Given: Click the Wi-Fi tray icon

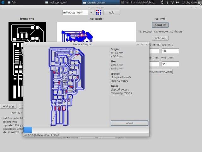Looking at the screenshot, I should [x=172, y=2].
